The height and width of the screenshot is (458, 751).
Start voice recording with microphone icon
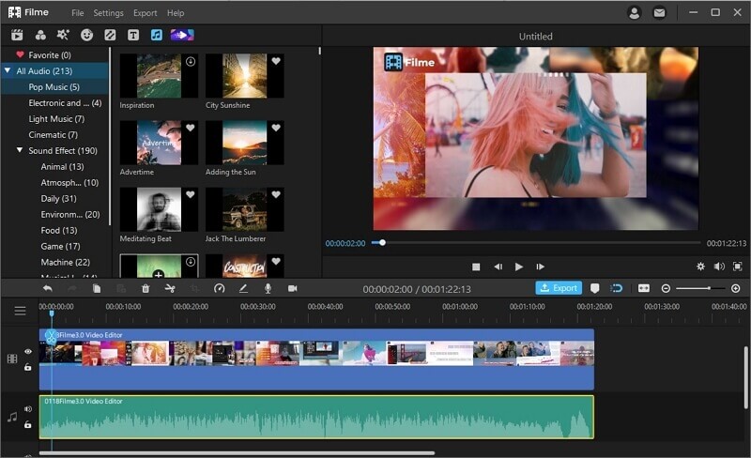pyautogui.click(x=268, y=288)
